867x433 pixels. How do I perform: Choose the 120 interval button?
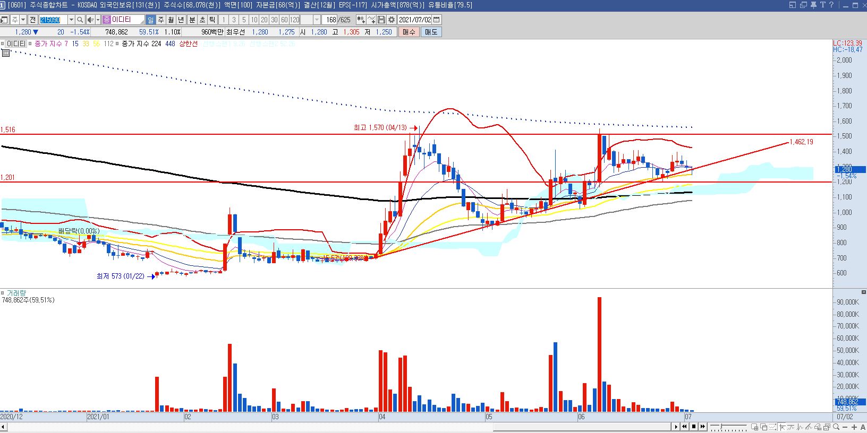294,20
